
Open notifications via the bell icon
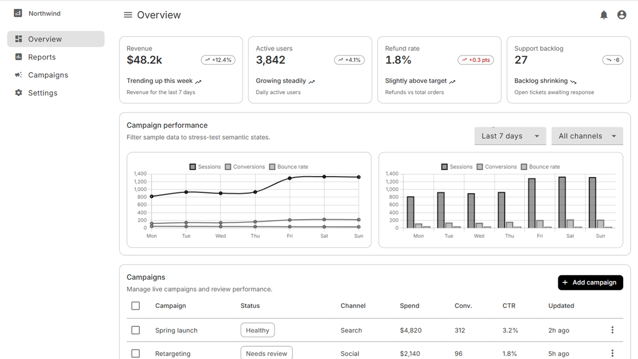604,15
